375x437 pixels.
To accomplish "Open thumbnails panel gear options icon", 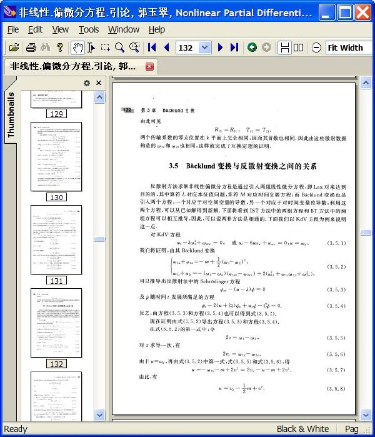I will [87, 83].
